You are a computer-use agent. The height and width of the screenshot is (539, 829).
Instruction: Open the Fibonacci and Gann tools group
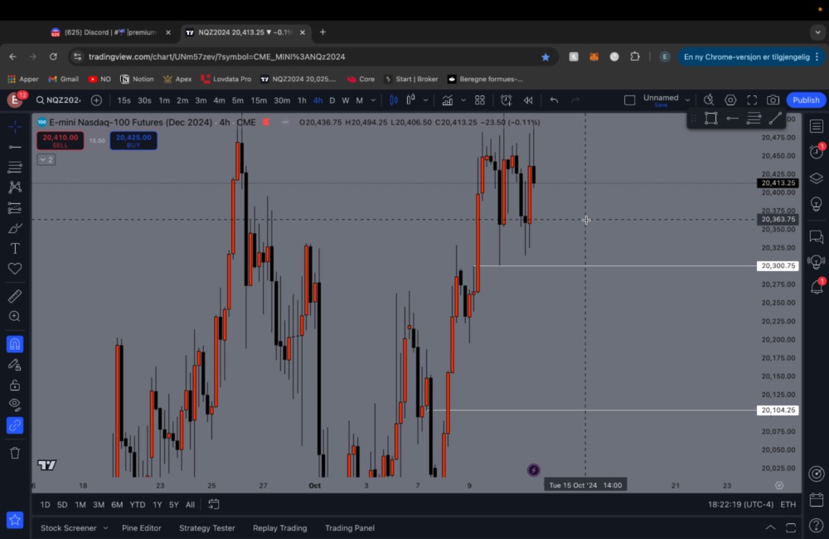[x=15, y=168]
